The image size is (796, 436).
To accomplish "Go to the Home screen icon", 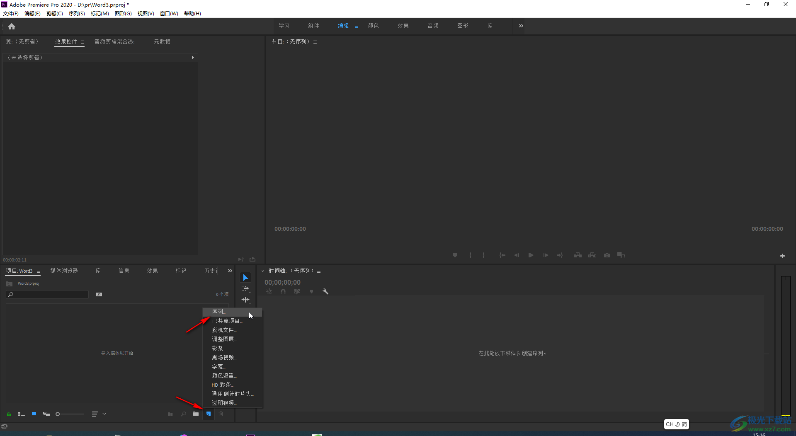I will [x=12, y=27].
